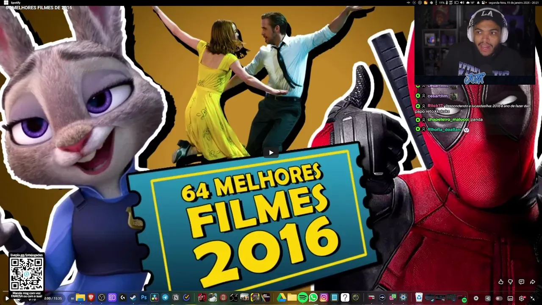542x305 pixels.
Task: Open Instagram from dock
Action: [x=324, y=297]
